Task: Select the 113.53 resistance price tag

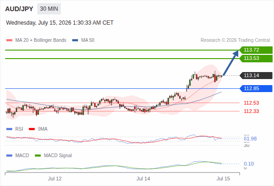Action: 256,59
